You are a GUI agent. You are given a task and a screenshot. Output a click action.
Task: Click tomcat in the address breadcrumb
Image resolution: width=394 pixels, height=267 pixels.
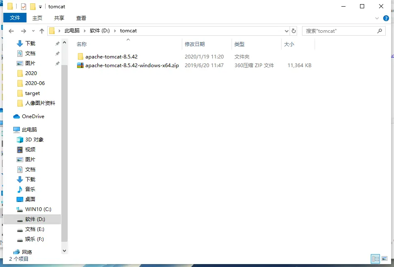[128, 31]
